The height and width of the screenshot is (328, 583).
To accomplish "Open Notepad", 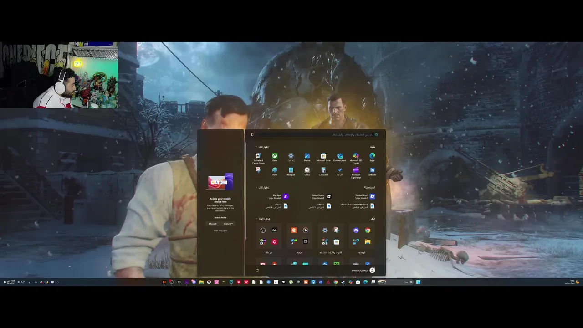I will pos(291,171).
